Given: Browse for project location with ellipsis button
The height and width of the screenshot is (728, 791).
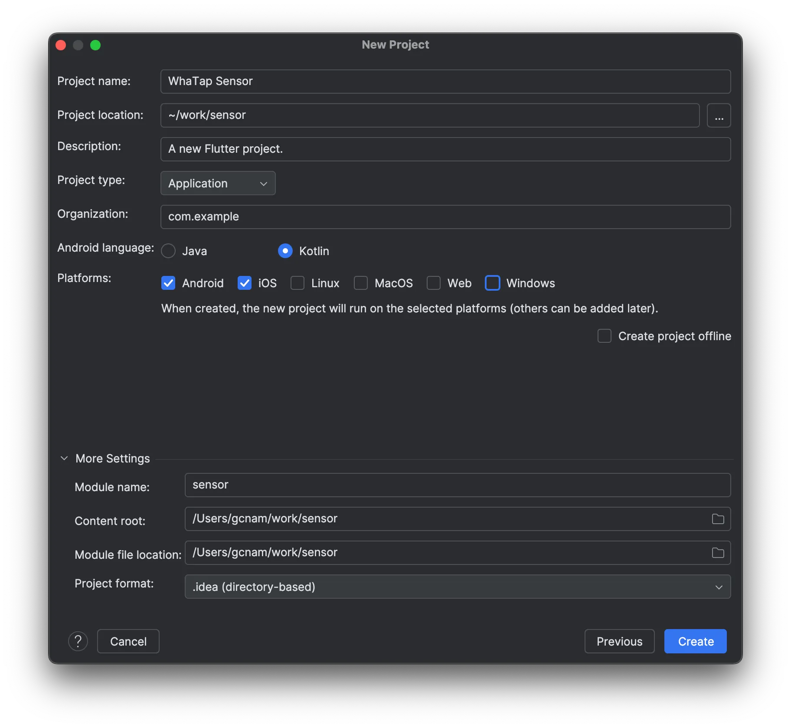Looking at the screenshot, I should [719, 115].
